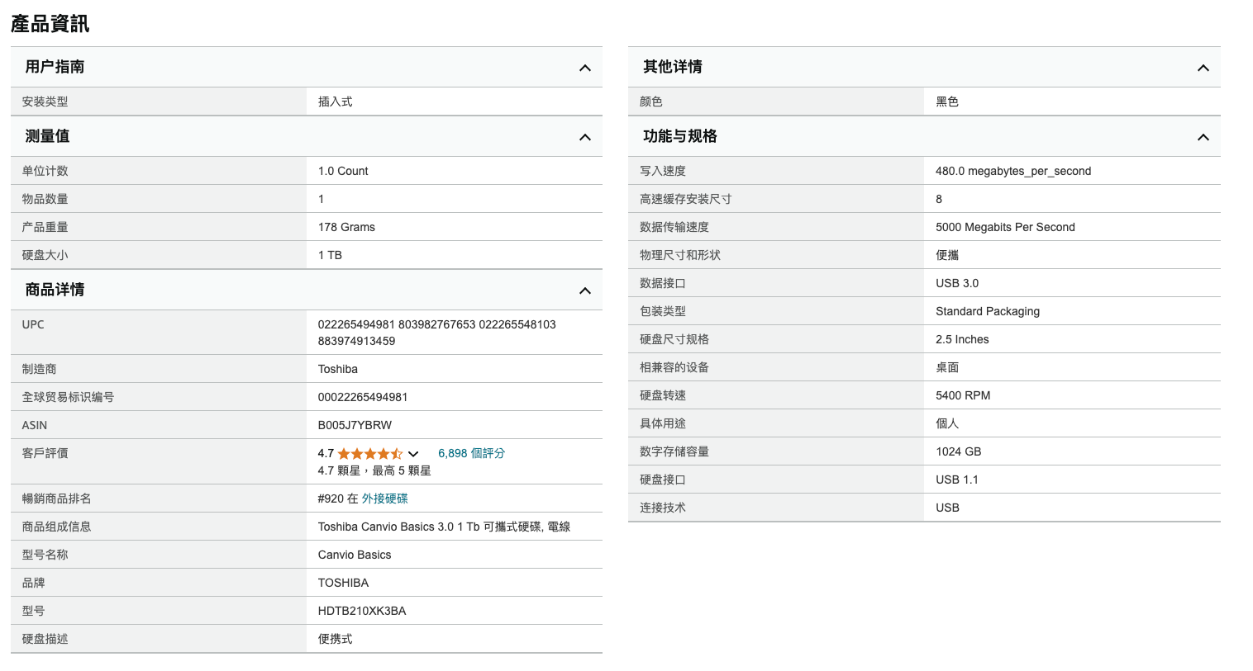
Task: Open the 6,898 個評分 reviews link
Action: click(471, 453)
